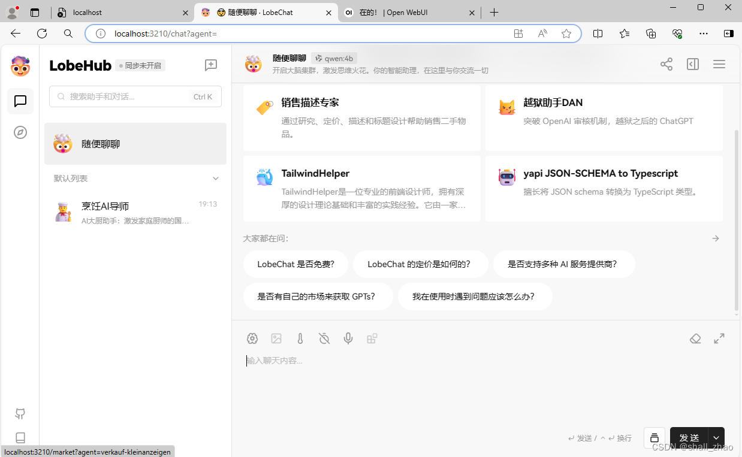This screenshot has width=742, height=457.
Task: Click the chat area vertical scrollbar
Action: 737,222
